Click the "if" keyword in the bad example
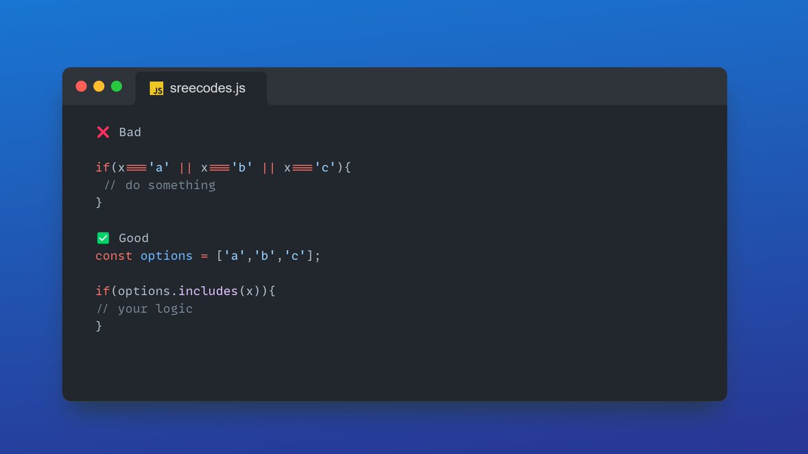This screenshot has width=808, height=454. [103, 167]
